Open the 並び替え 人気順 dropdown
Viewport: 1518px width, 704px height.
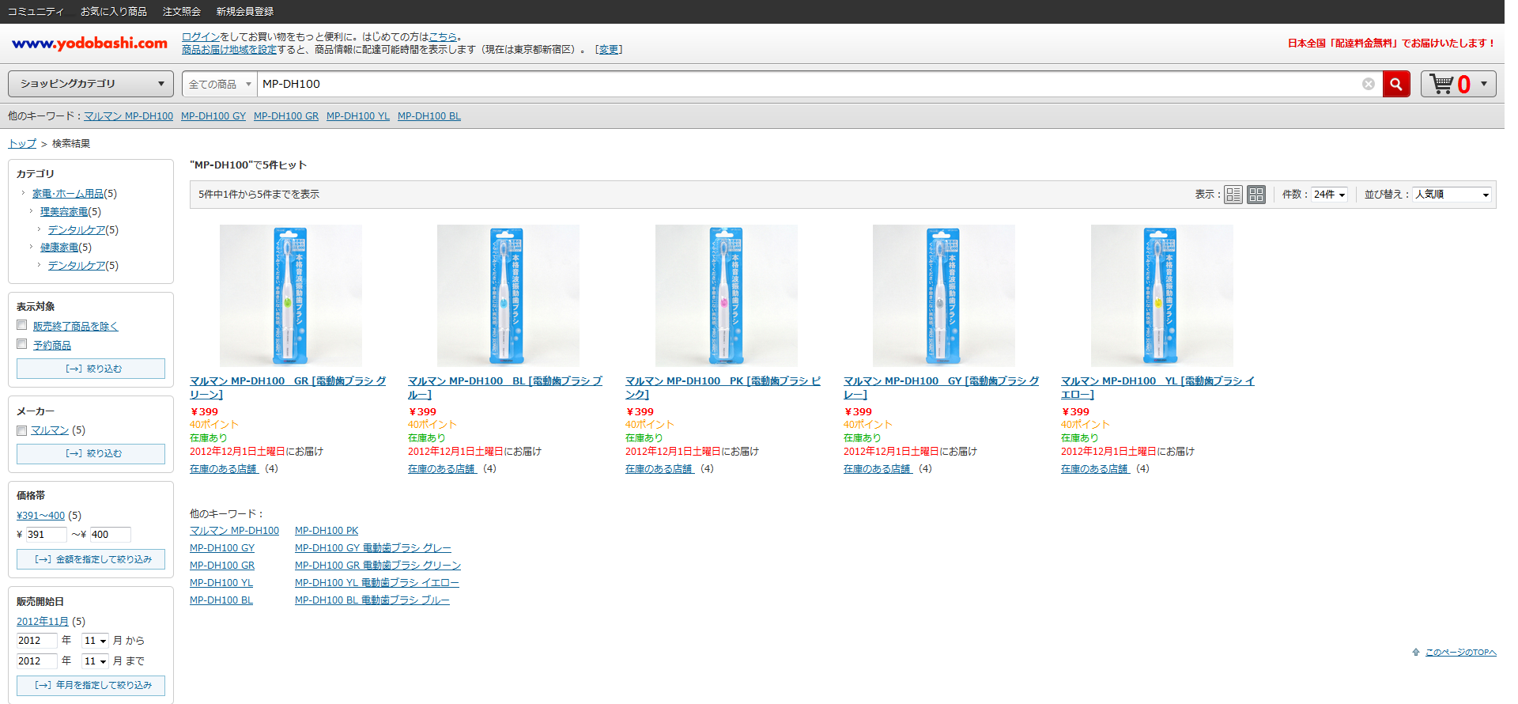1452,195
